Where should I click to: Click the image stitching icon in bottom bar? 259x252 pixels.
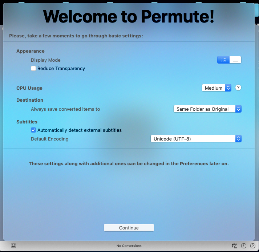235,246
